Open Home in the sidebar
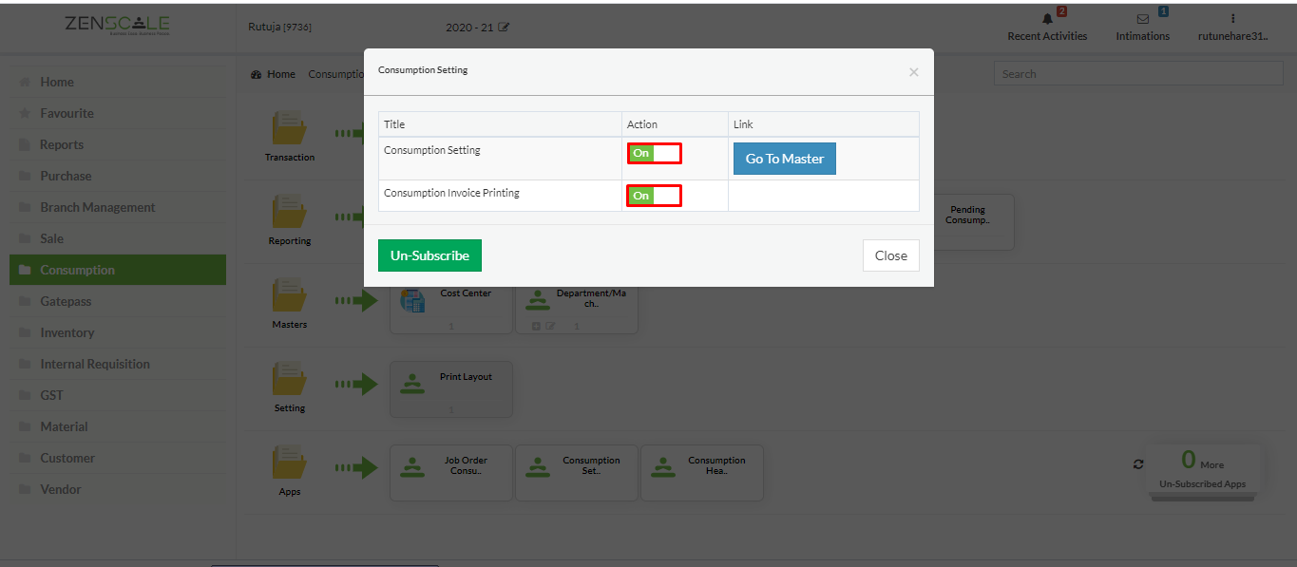This screenshot has height=567, width=1297. (x=118, y=82)
